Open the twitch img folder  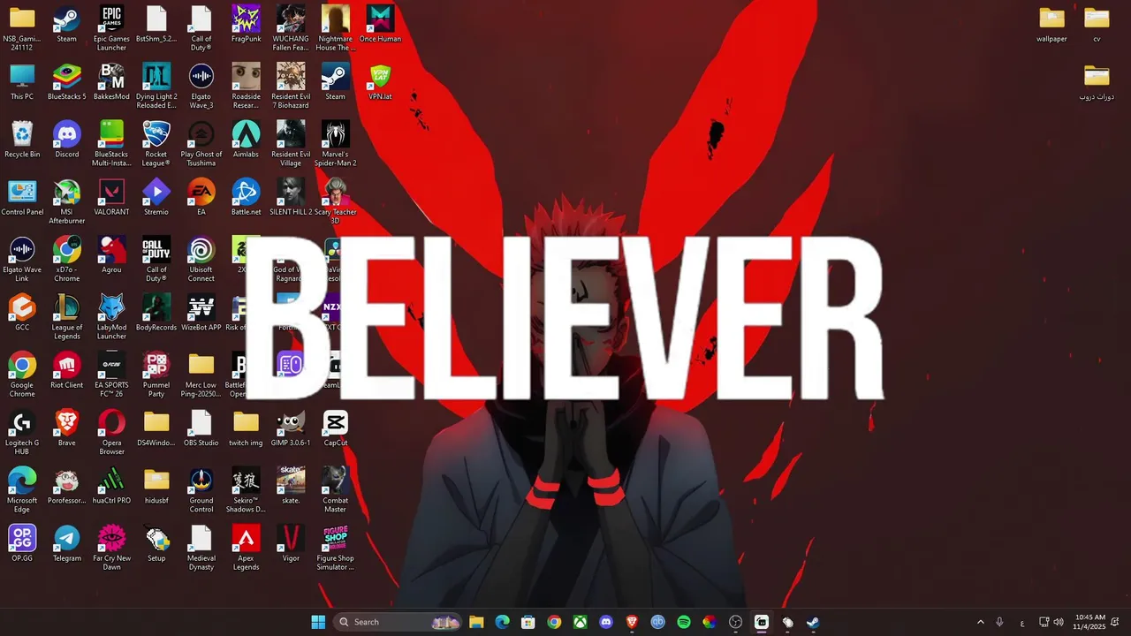point(246,428)
